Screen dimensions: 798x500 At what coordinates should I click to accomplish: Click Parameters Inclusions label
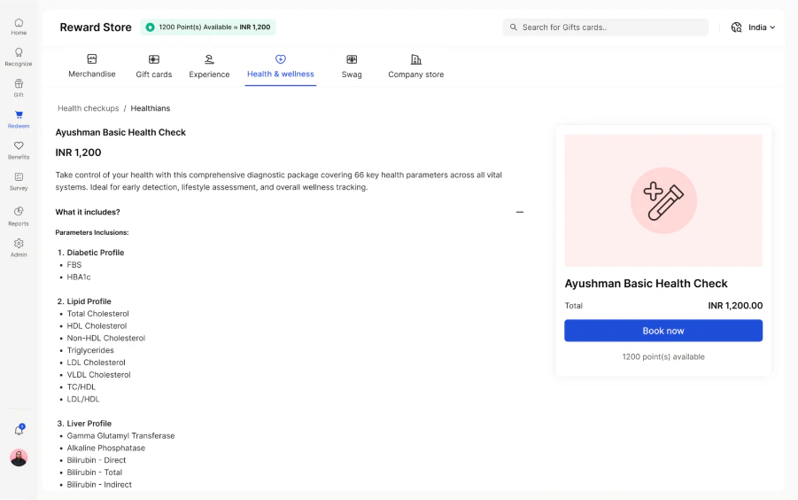[x=92, y=232]
